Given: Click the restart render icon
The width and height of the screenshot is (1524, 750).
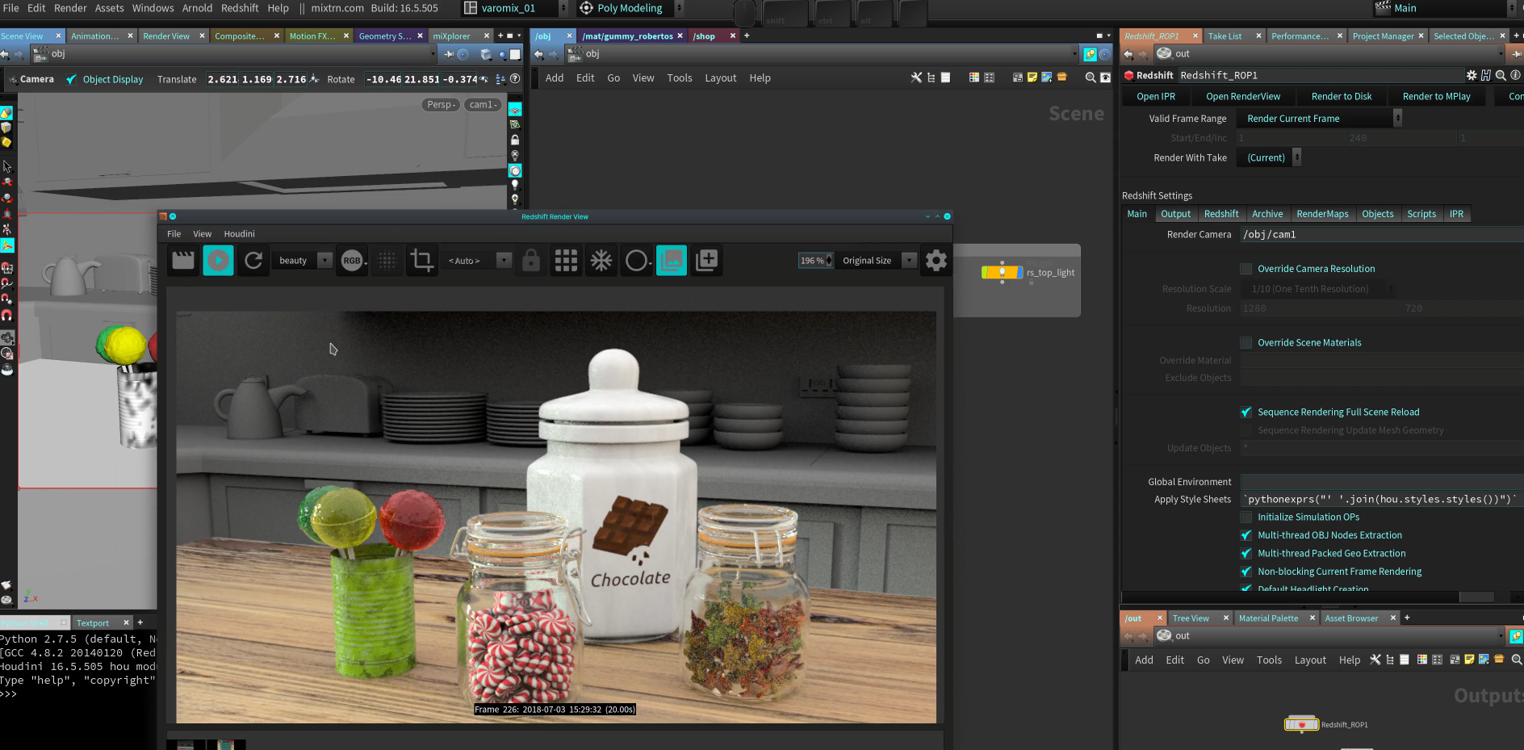Looking at the screenshot, I should pos(253,260).
